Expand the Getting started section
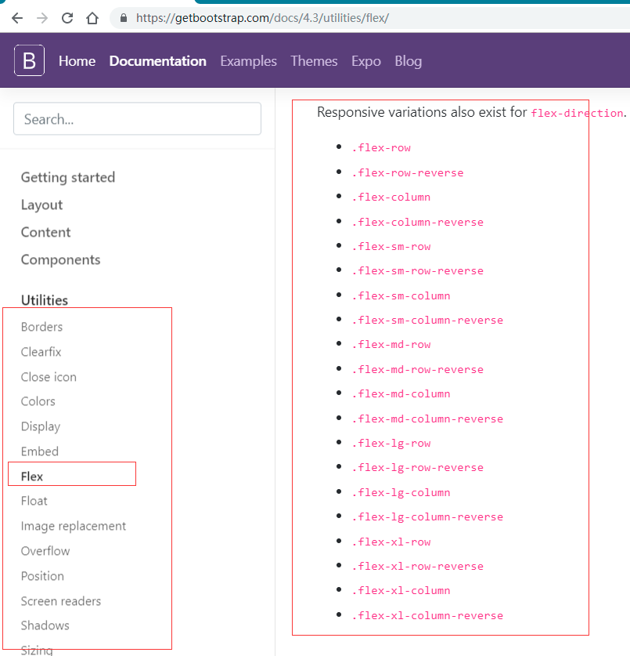Viewport: 630px width, 656px height. pyautogui.click(x=68, y=177)
